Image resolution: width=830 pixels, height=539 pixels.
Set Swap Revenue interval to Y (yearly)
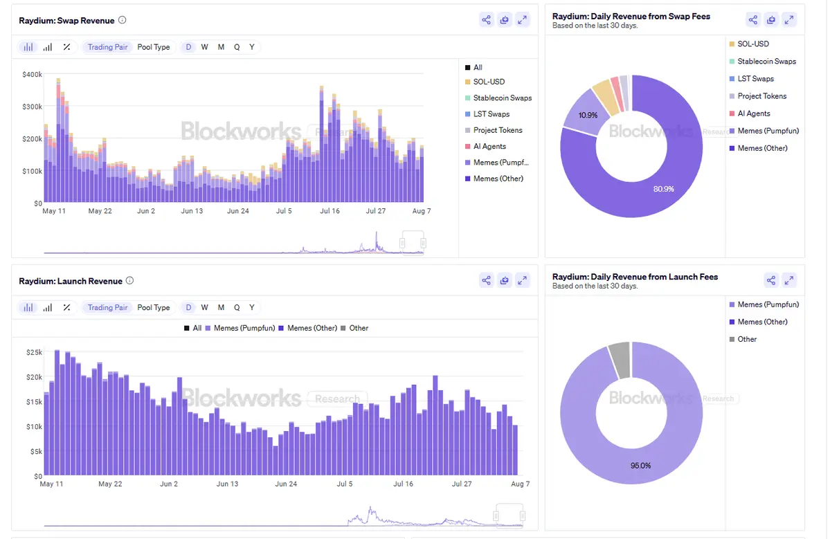coord(252,47)
